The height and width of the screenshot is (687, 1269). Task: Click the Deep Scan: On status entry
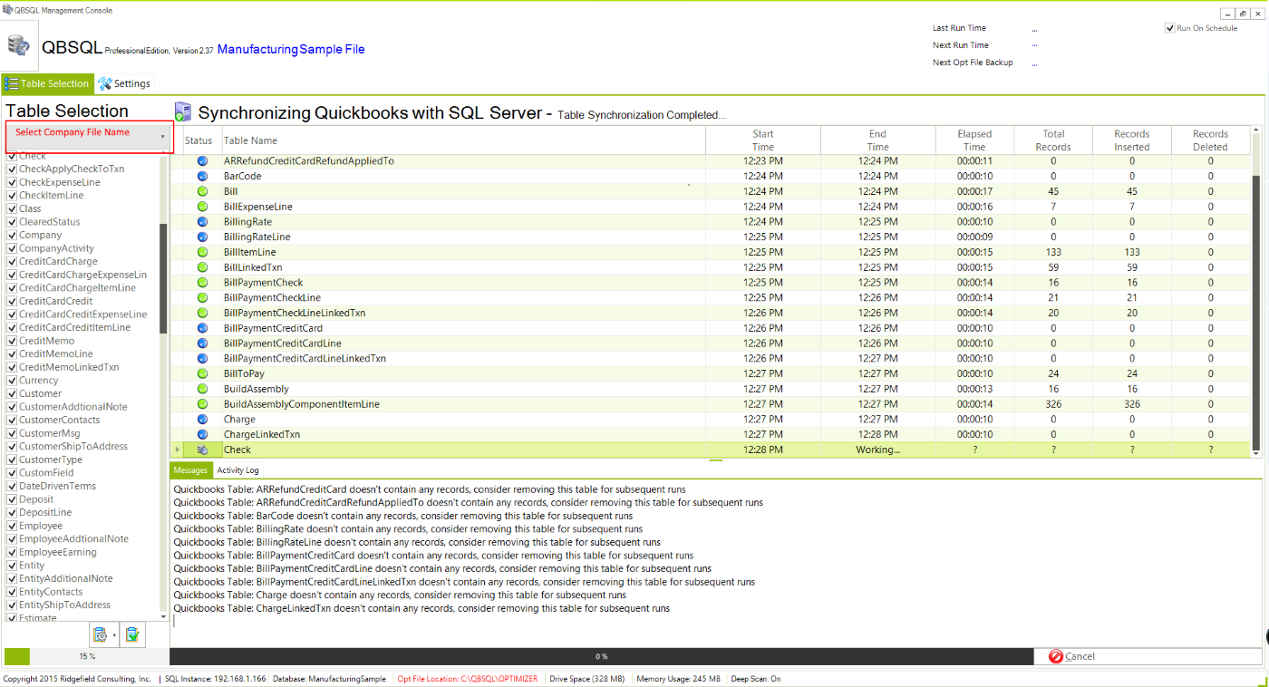[x=756, y=679]
